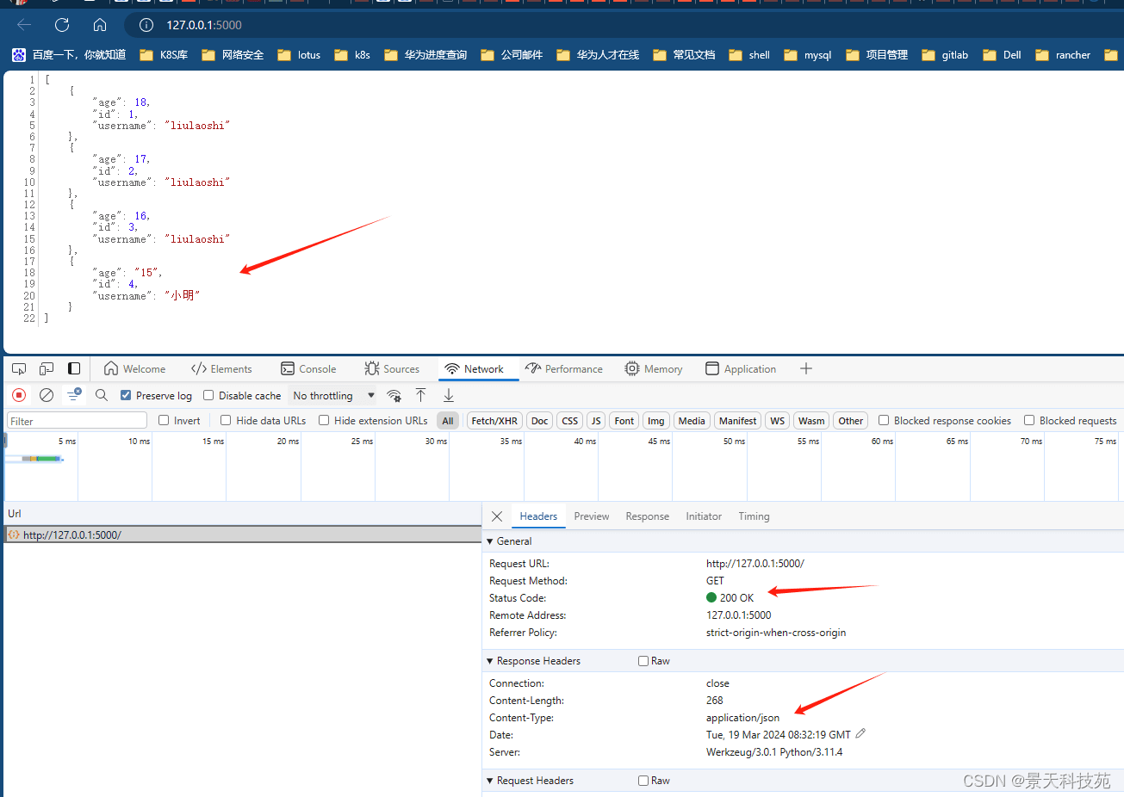
Task: Enable Disable cache checkbox
Action: (x=208, y=395)
